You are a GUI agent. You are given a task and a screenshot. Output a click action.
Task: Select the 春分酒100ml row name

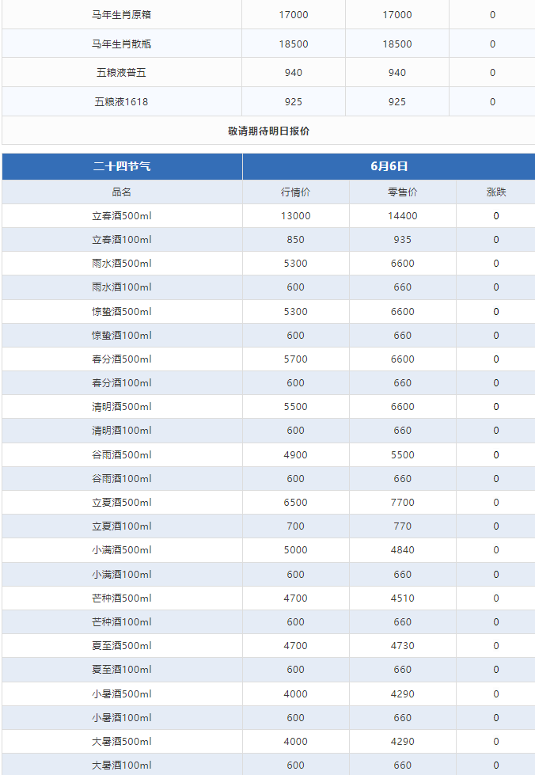coord(122,383)
